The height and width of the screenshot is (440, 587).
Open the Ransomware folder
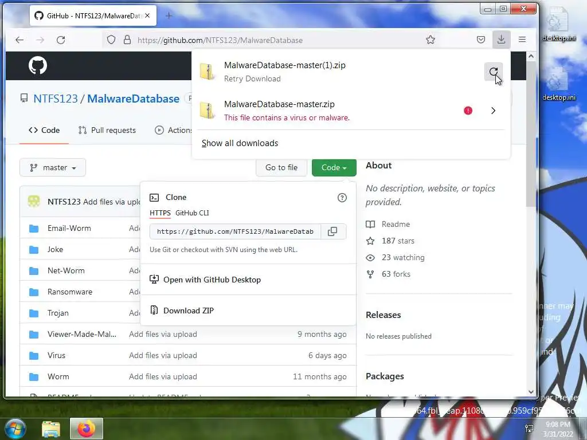[70, 292]
